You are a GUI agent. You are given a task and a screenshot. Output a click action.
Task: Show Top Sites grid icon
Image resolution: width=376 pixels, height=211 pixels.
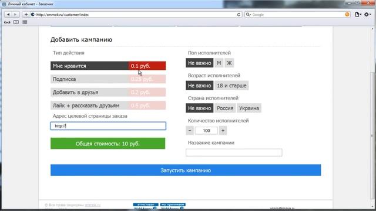[x=25, y=22]
